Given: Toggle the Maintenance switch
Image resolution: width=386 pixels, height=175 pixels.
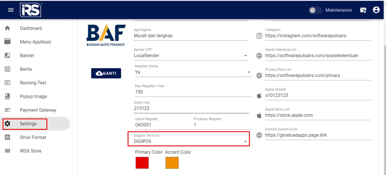Looking at the screenshot, I should (315, 10).
